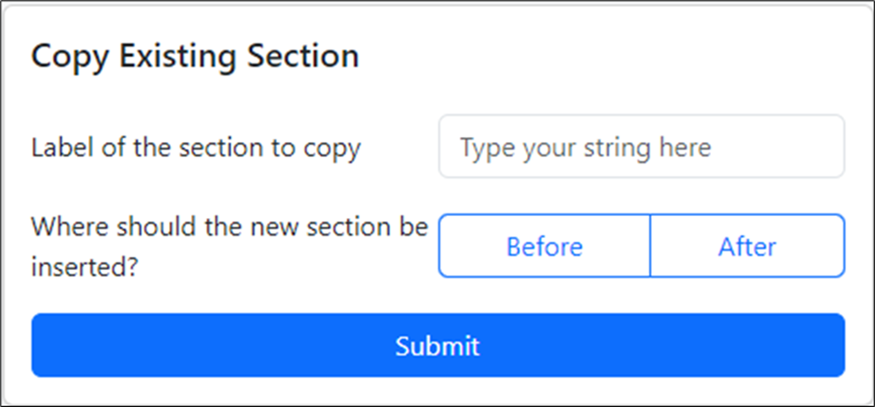This screenshot has width=875, height=407.
Task: Toggle the Before segment of the button group
Action: pos(544,246)
